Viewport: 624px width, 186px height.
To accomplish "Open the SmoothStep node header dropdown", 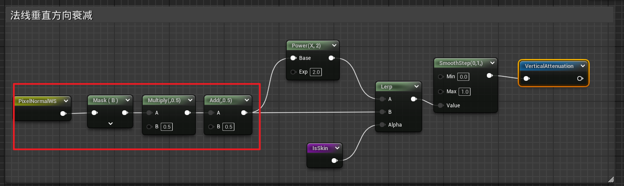I will click(492, 63).
